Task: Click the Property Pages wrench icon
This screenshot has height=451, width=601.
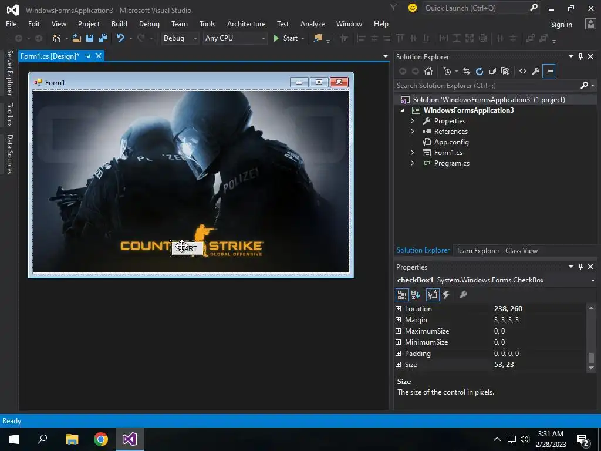Action: (463, 295)
